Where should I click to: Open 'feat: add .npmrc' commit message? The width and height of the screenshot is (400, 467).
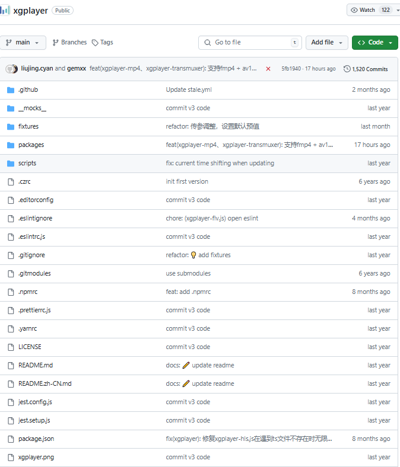188,292
